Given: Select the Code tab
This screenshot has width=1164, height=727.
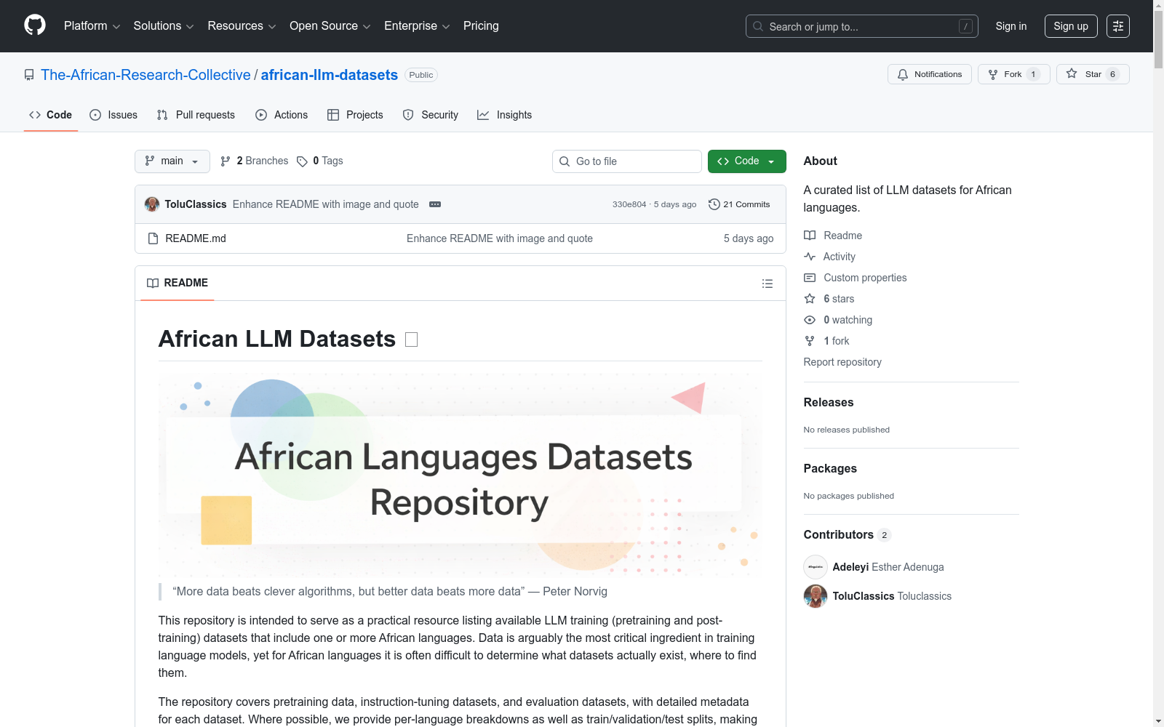Looking at the screenshot, I should pyautogui.click(x=50, y=115).
